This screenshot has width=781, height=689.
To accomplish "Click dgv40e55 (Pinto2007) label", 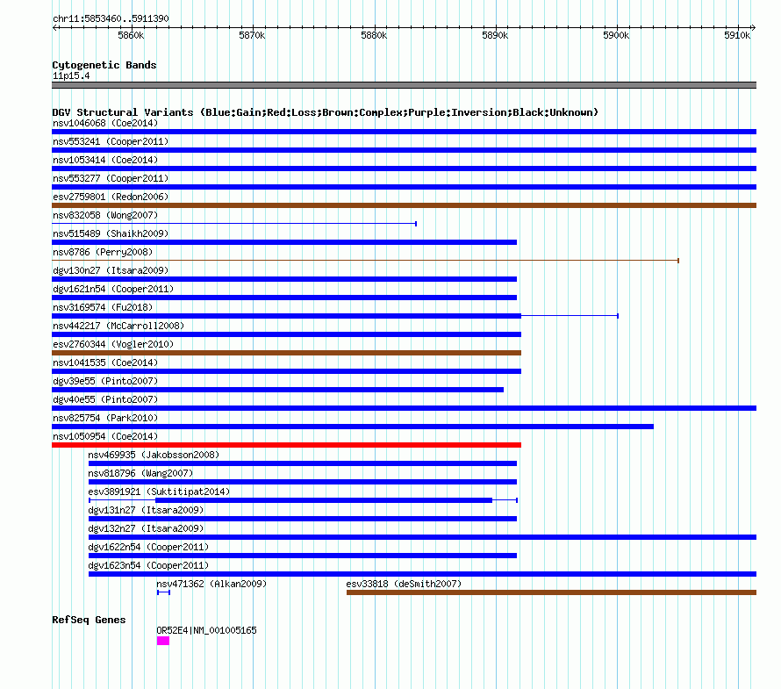I will click(105, 399).
